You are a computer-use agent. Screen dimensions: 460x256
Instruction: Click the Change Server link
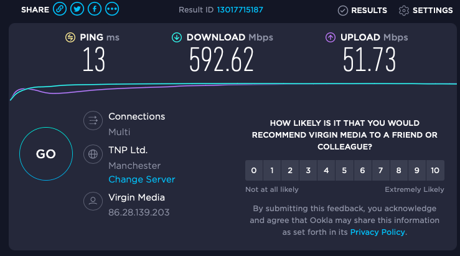(x=142, y=179)
